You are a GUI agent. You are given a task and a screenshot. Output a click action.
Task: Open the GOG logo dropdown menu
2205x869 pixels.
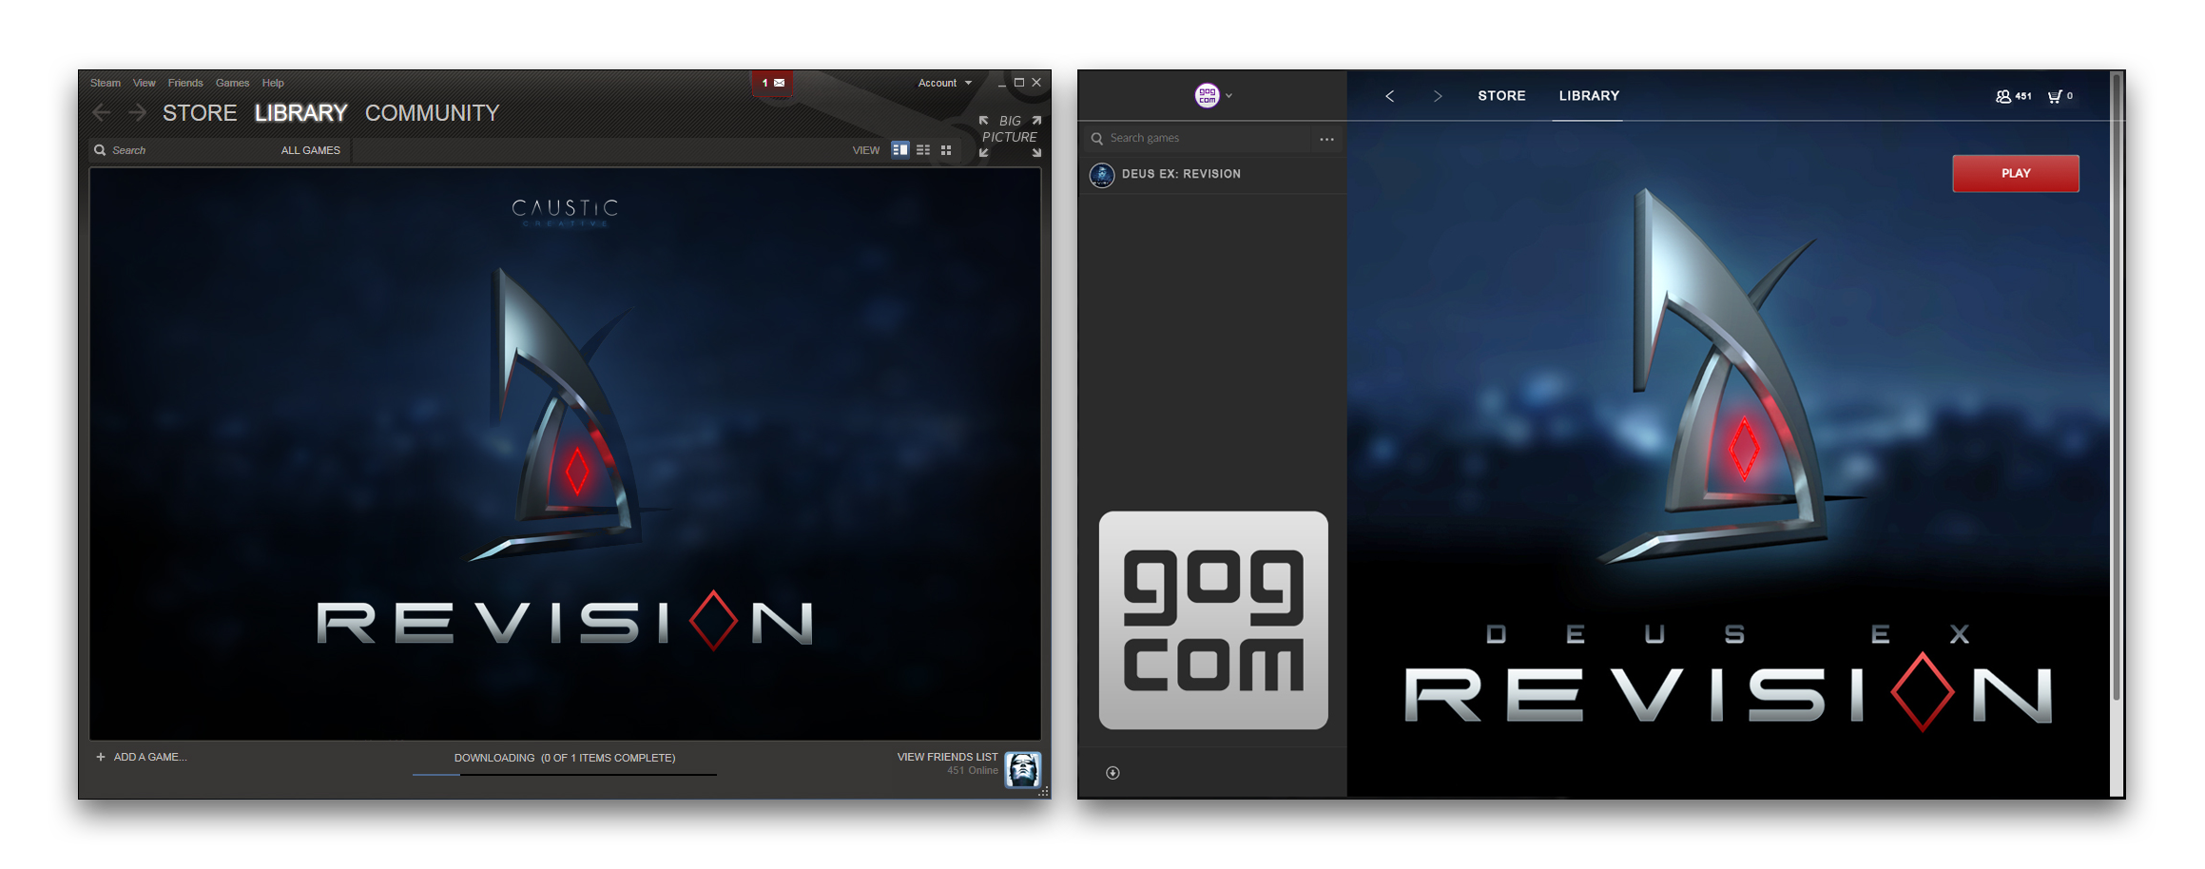(1213, 95)
